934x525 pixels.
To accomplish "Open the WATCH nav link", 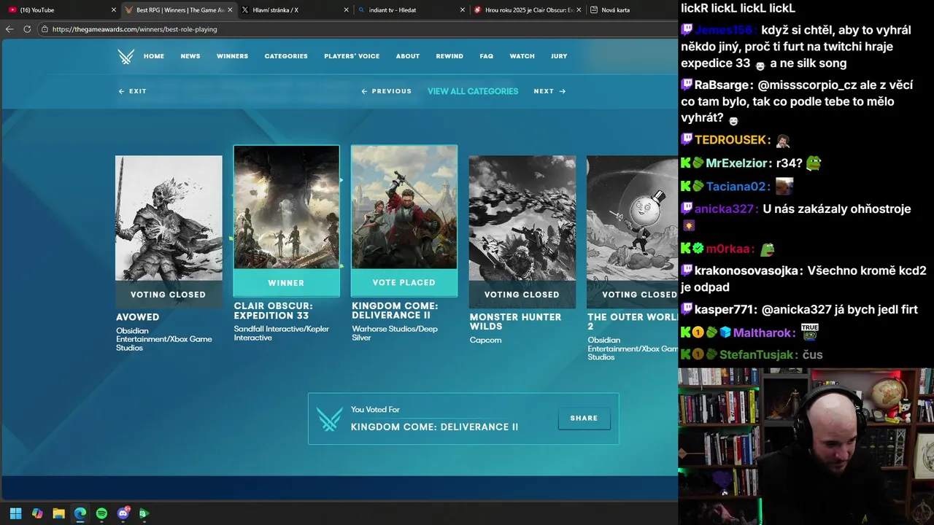I will click(x=522, y=56).
